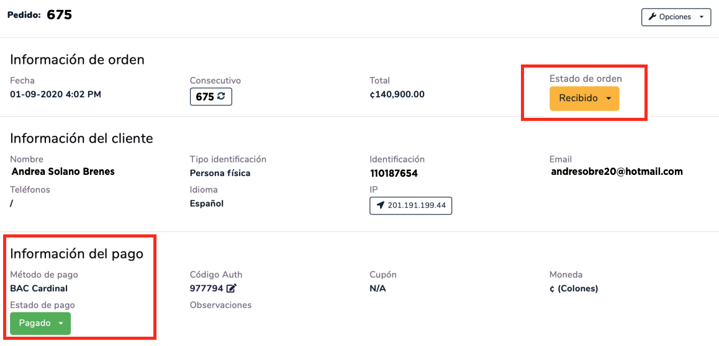
Task: Click the wrench icon in Opciones
Action: [x=653, y=17]
